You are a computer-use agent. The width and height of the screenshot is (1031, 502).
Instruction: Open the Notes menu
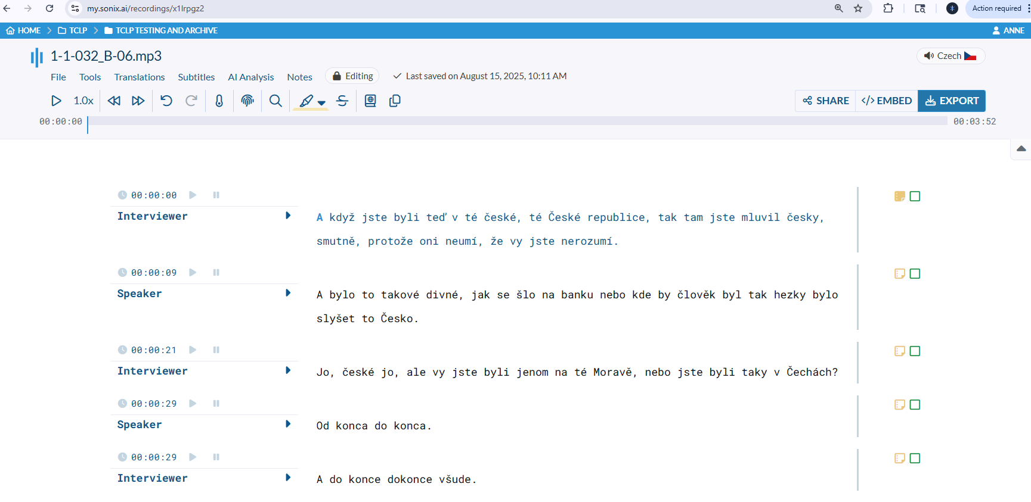(x=300, y=77)
